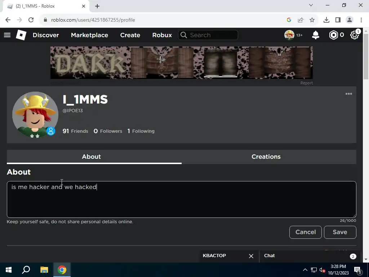
Task: Click the blue online-status badge on the avatar
Action: tap(50, 131)
